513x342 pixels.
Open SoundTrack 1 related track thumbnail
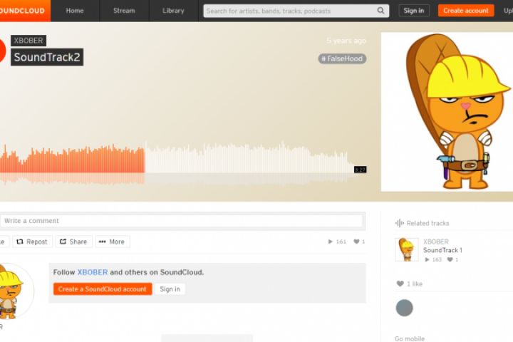click(406, 249)
